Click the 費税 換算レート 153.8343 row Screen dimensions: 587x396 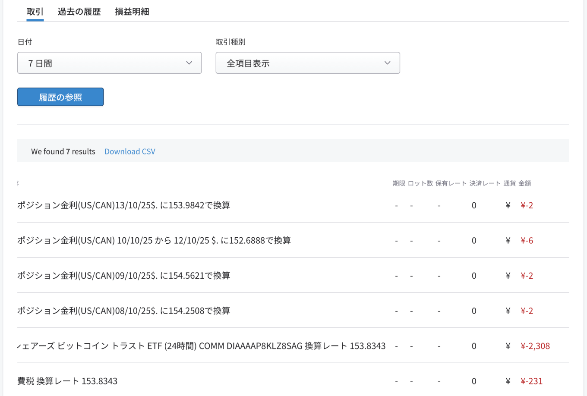point(67,381)
